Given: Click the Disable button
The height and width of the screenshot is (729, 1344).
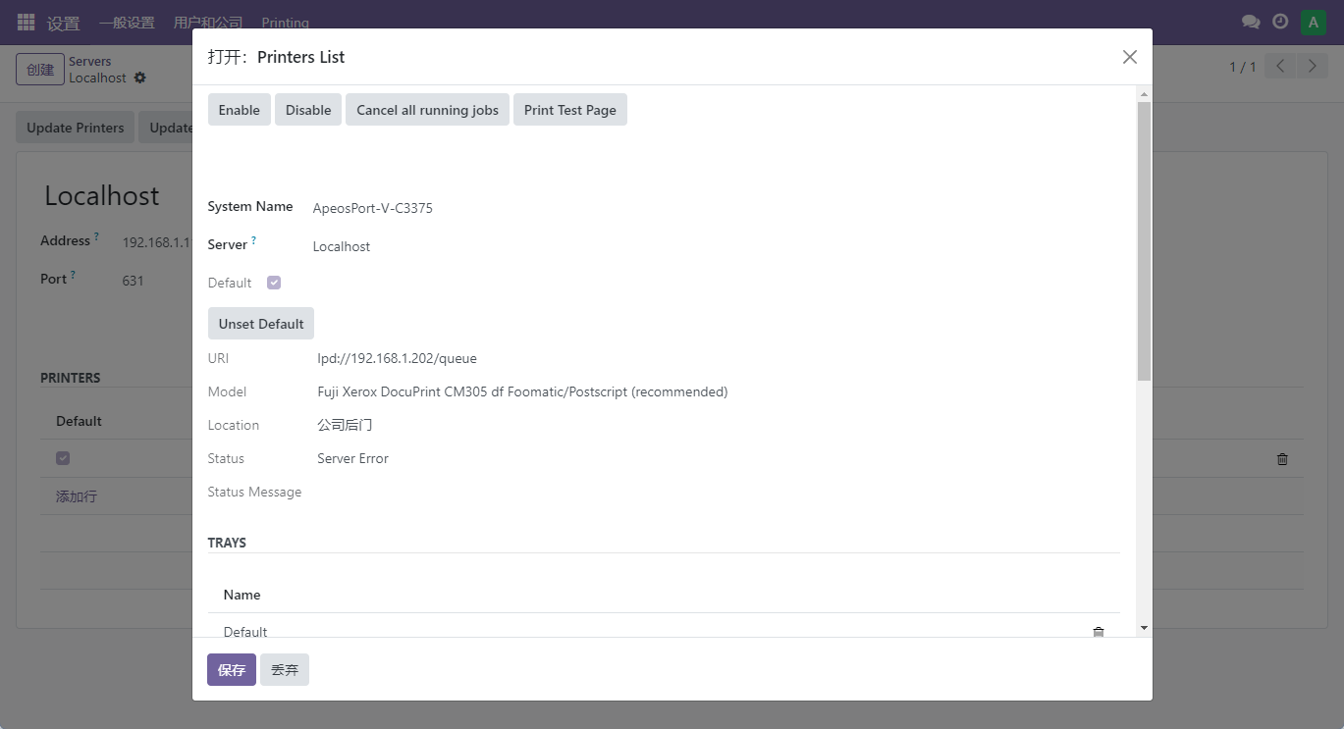Looking at the screenshot, I should tap(308, 110).
